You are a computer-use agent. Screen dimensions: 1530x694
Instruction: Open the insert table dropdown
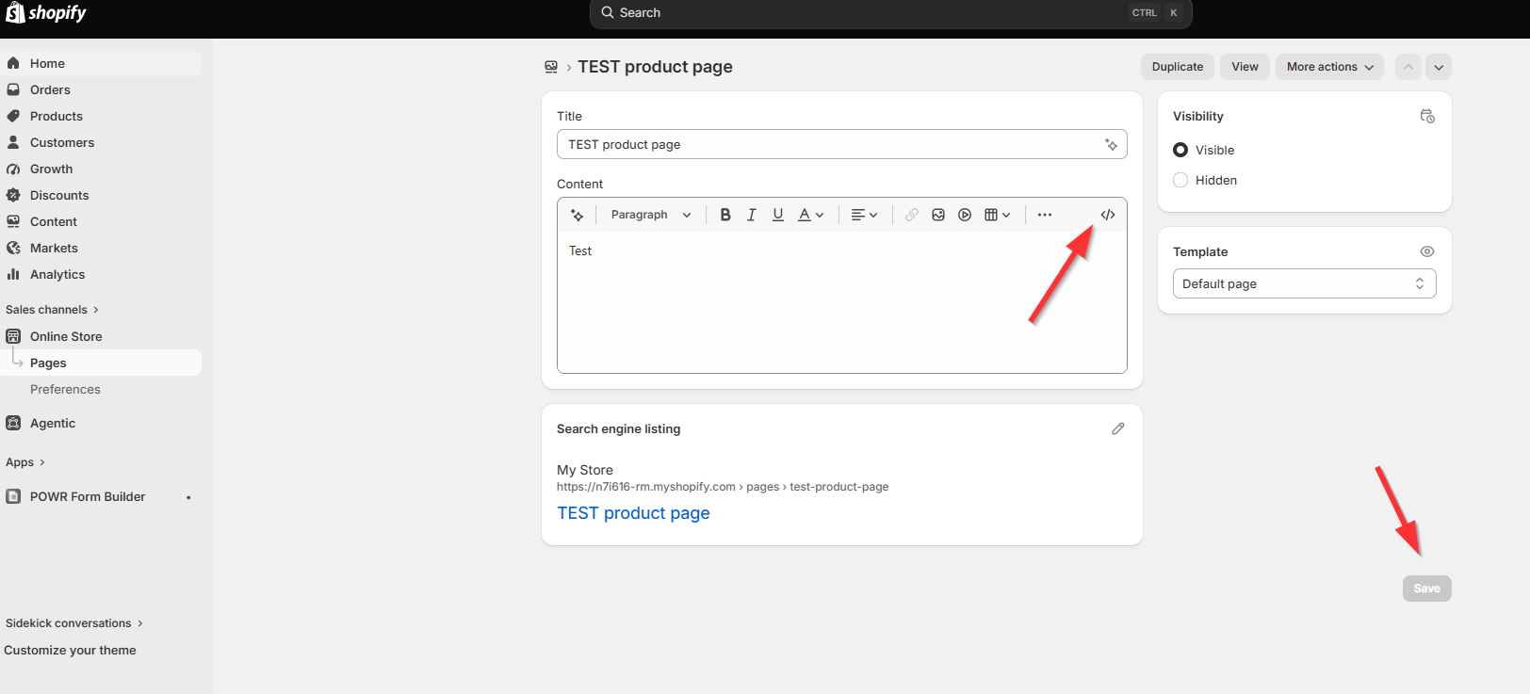[998, 215]
